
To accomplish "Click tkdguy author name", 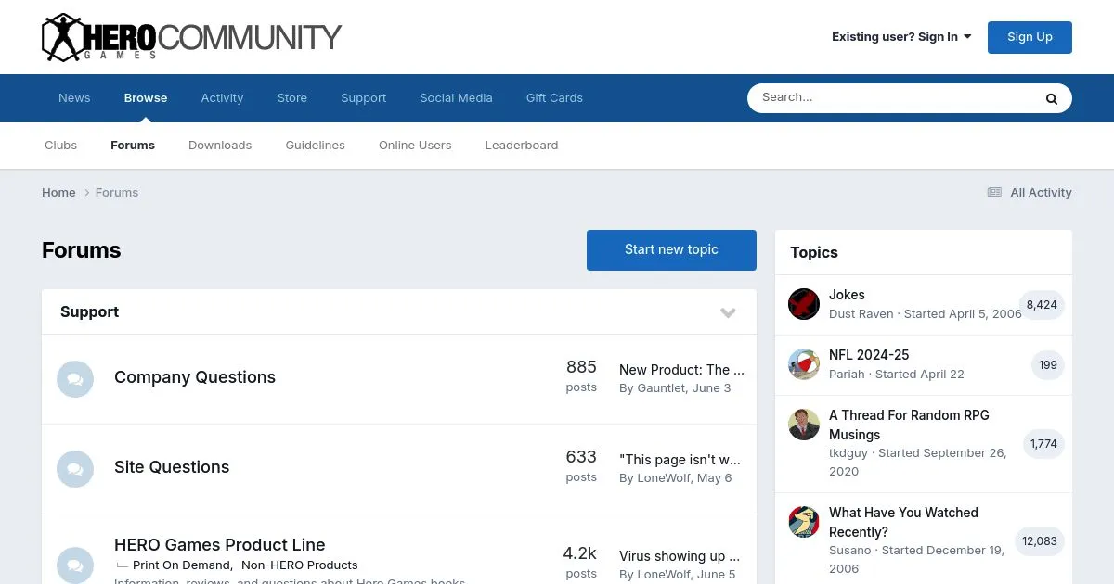I will click(x=848, y=453).
